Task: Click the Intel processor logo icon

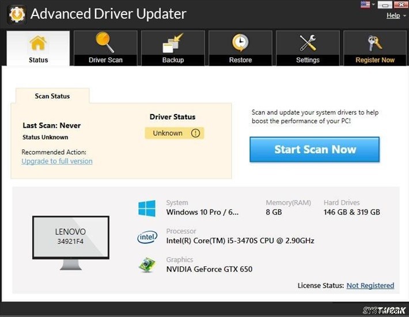Action: coord(147,237)
